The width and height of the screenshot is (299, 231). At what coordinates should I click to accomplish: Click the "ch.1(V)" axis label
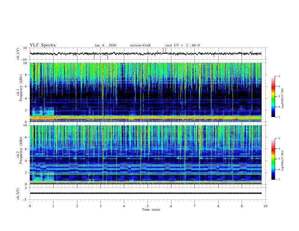pos(18,54)
